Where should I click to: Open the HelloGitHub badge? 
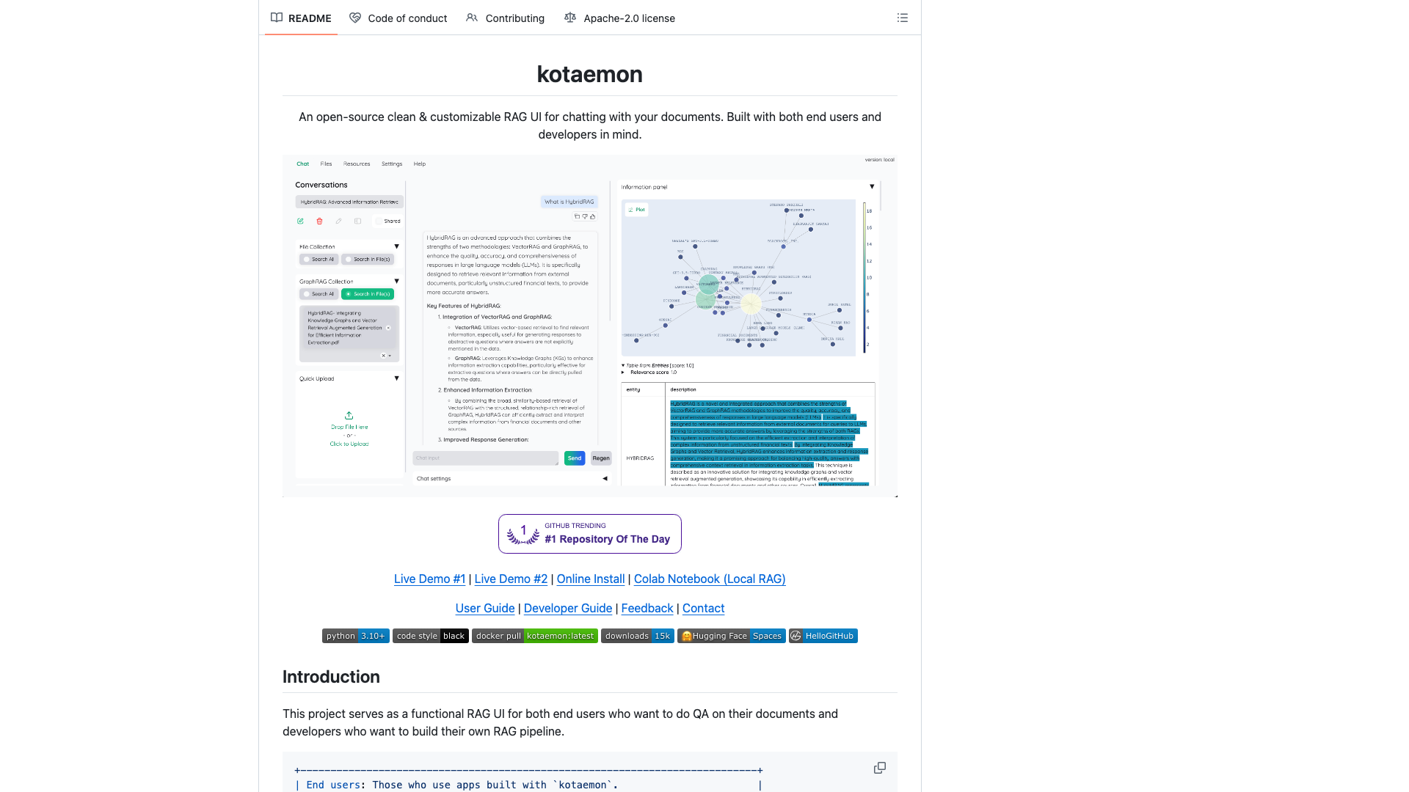pos(823,636)
